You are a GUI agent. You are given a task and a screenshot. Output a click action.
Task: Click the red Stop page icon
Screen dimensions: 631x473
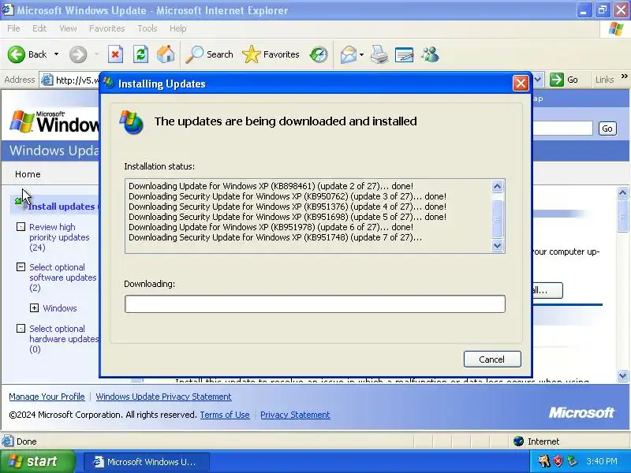coord(115,54)
